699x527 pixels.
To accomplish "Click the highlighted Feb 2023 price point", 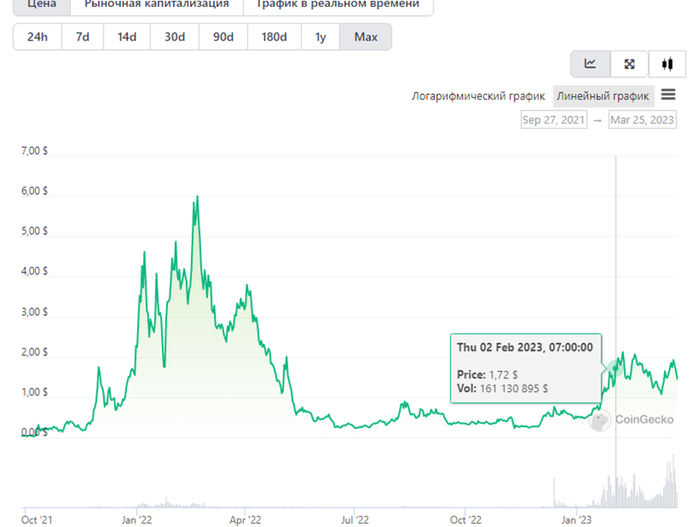I will point(616,368).
